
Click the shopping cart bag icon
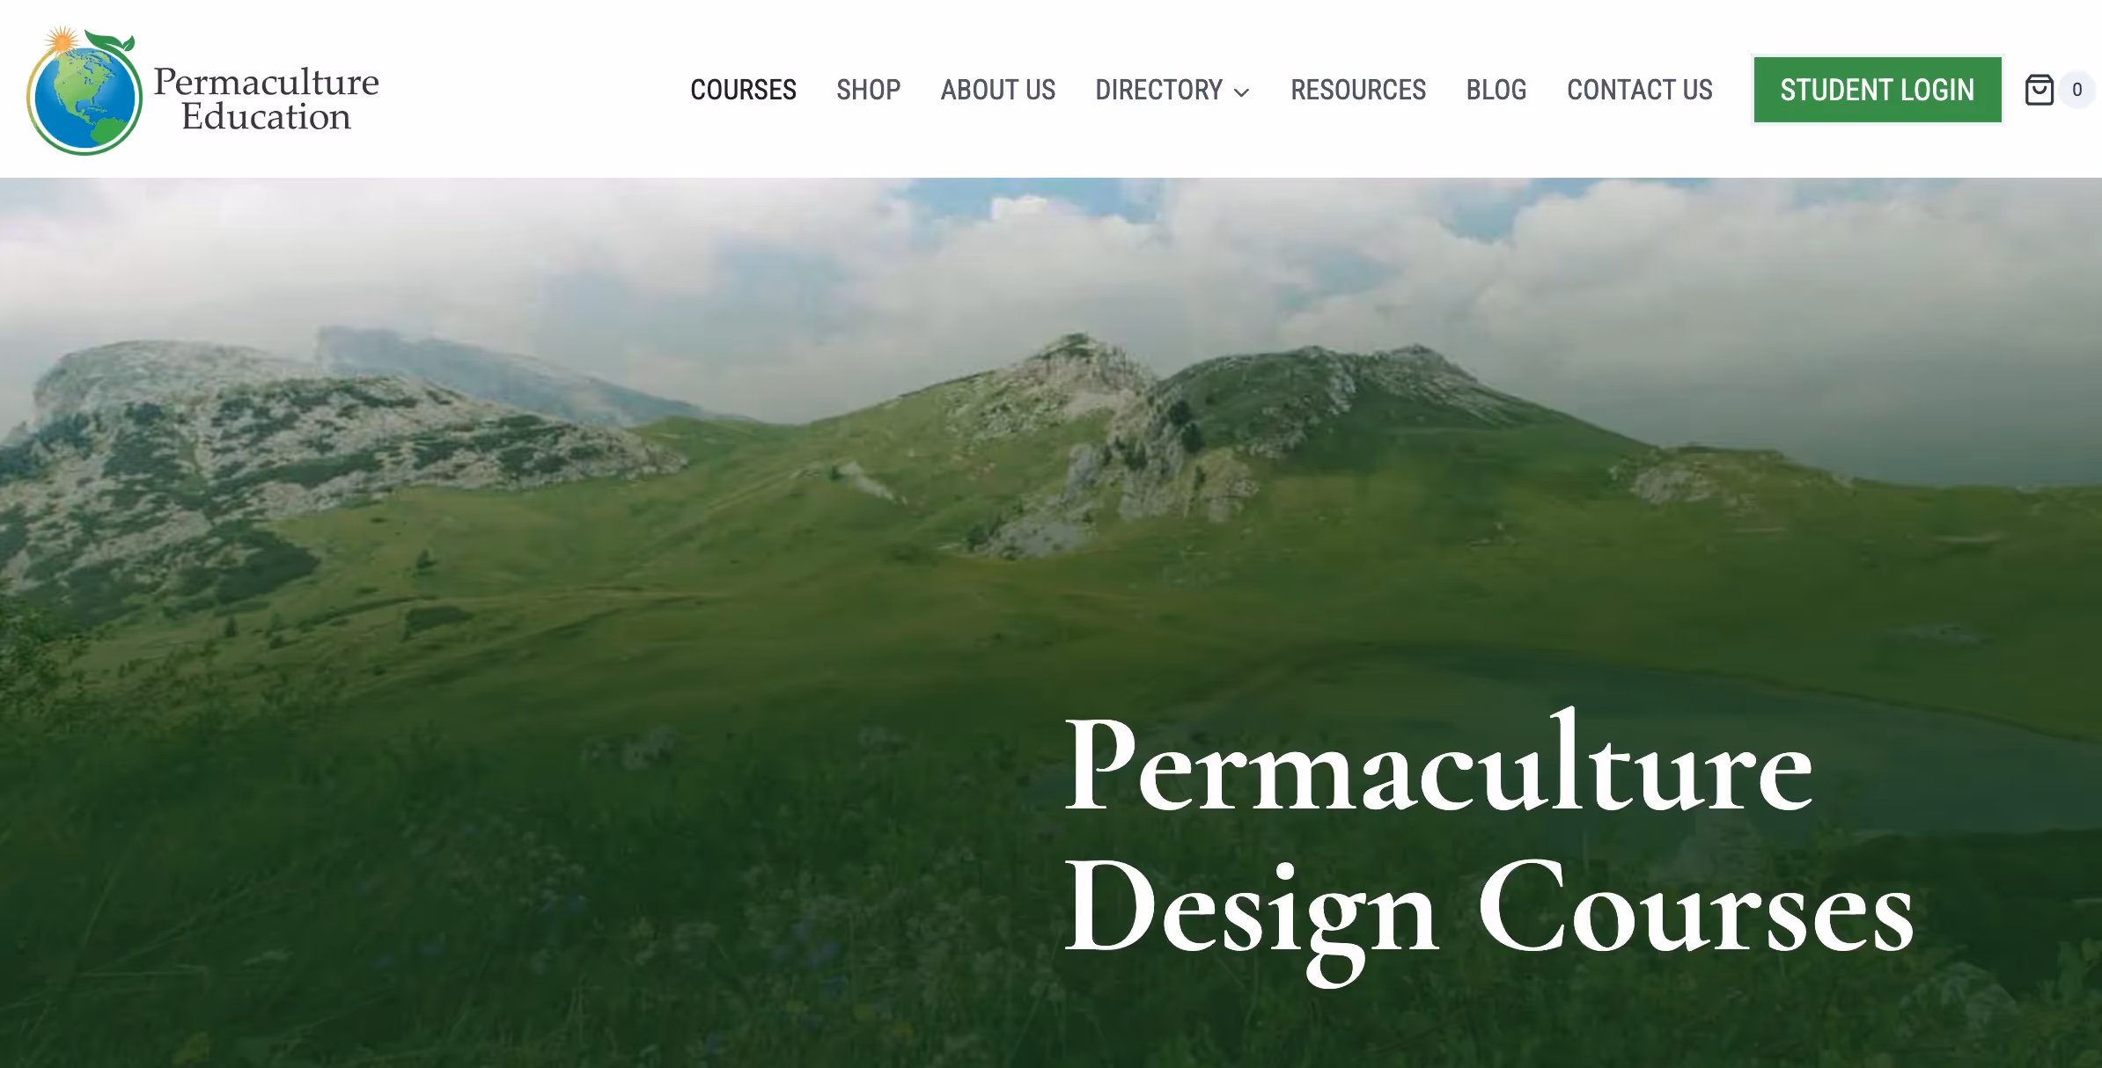(x=2039, y=90)
